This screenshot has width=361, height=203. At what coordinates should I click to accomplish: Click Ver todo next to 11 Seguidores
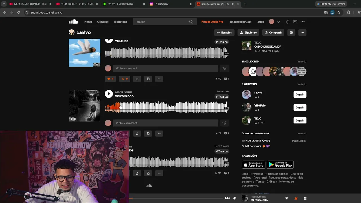click(x=302, y=61)
